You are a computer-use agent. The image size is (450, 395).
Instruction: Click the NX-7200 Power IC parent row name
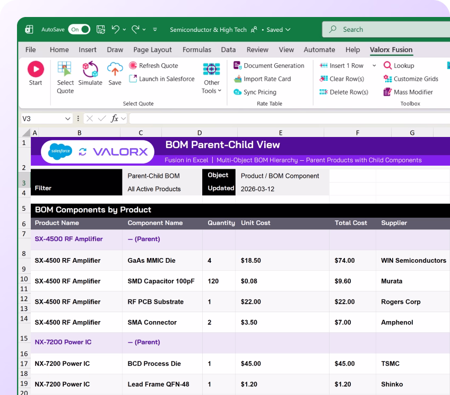click(x=63, y=342)
